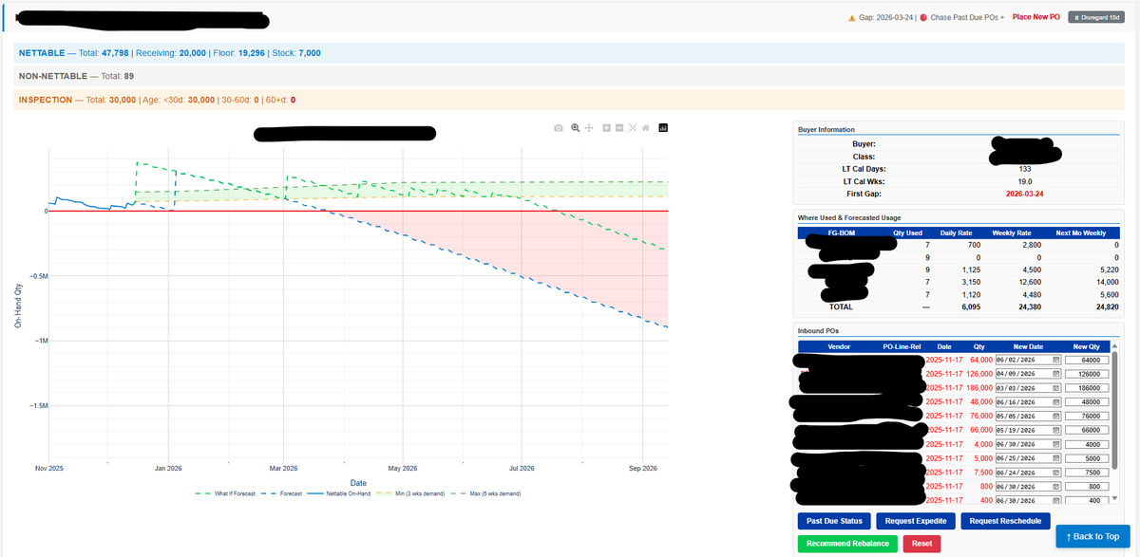Click the First Gap value 2026-03-24
Image resolution: width=1140 pixels, height=557 pixels.
tap(1027, 194)
